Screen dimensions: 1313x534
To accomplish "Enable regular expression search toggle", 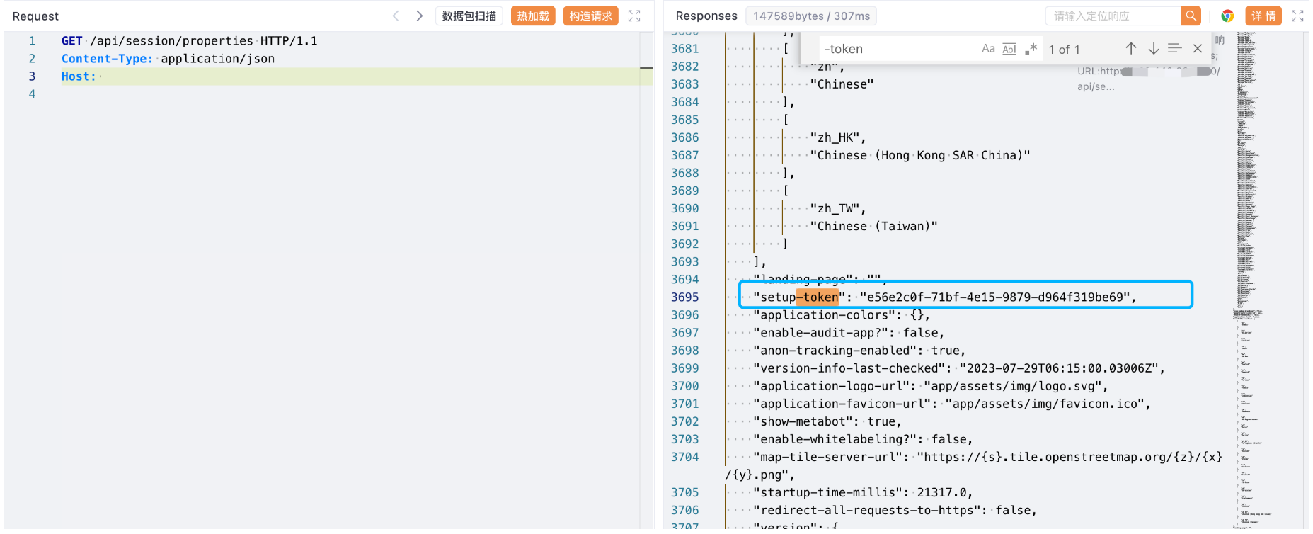I will pyautogui.click(x=1031, y=48).
